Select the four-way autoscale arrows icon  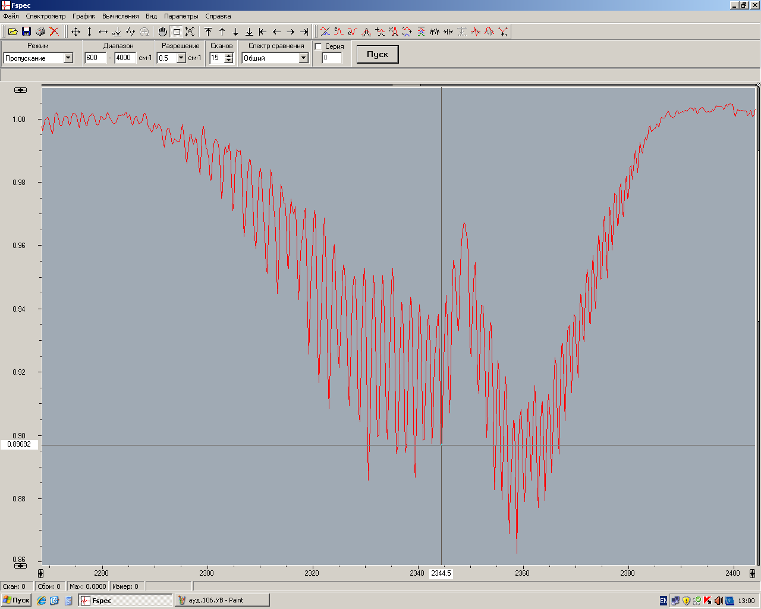76,32
